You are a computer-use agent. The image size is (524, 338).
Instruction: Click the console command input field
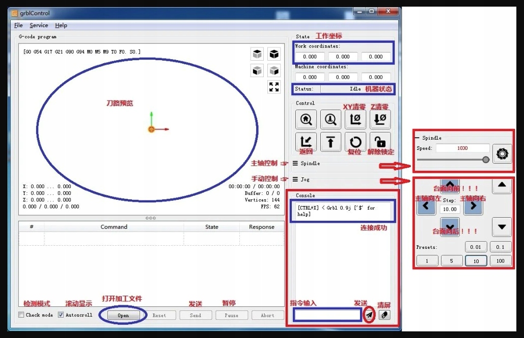pyautogui.click(x=327, y=315)
